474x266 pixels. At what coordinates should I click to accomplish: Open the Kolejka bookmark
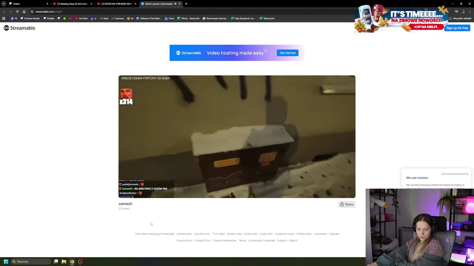(49, 18)
